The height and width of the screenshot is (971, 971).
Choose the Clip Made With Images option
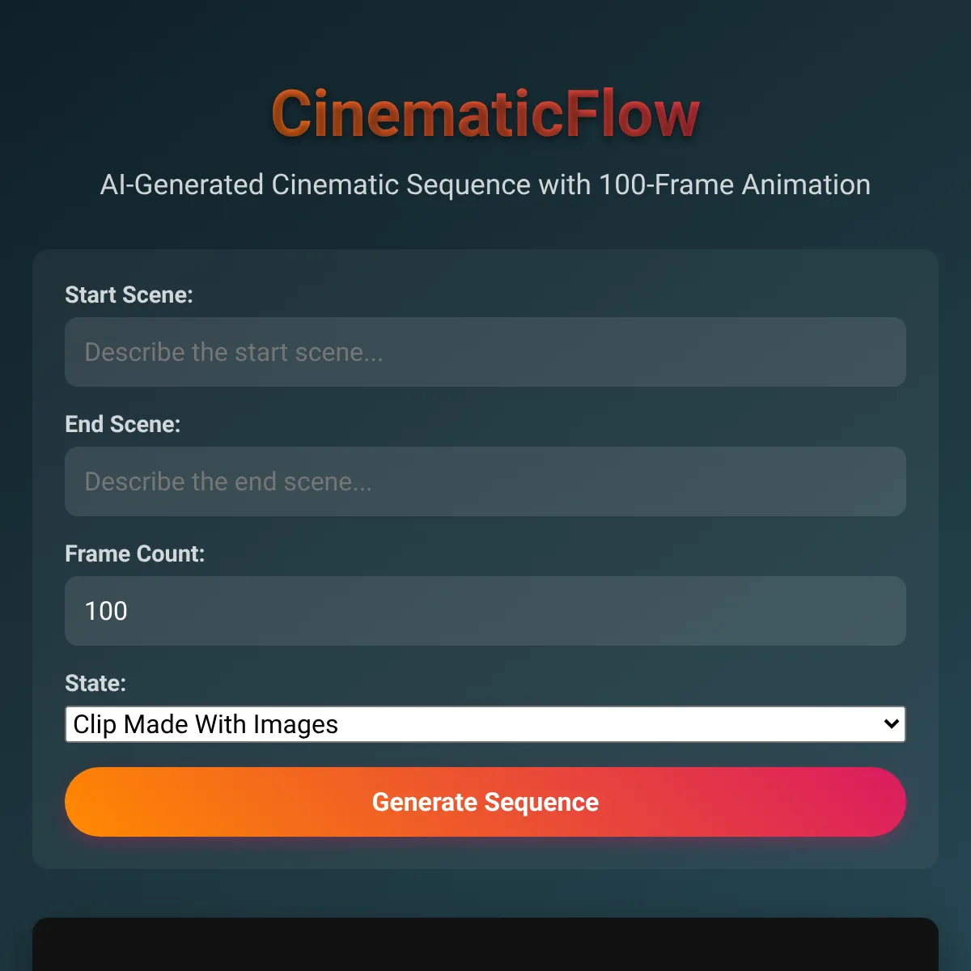(x=206, y=724)
